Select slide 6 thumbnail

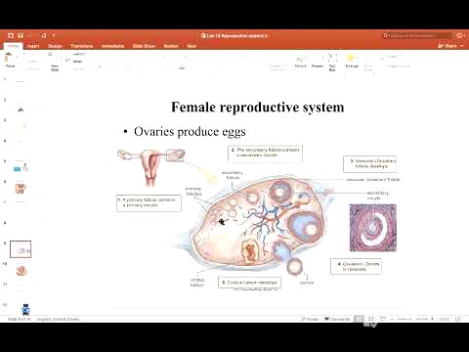(x=21, y=189)
